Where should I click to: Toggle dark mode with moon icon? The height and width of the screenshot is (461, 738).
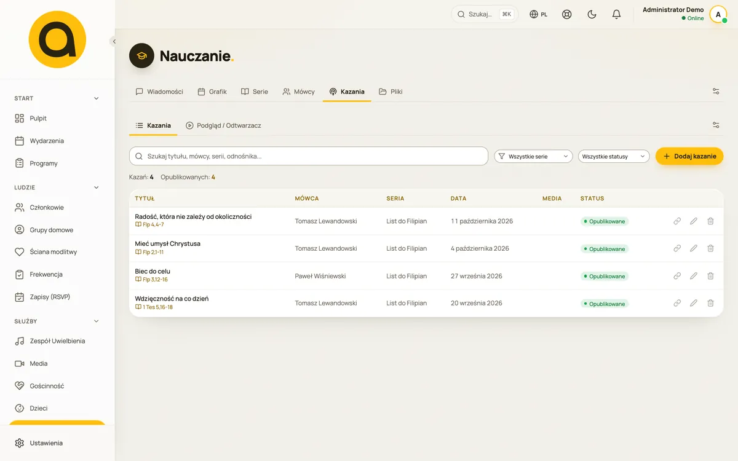592,14
